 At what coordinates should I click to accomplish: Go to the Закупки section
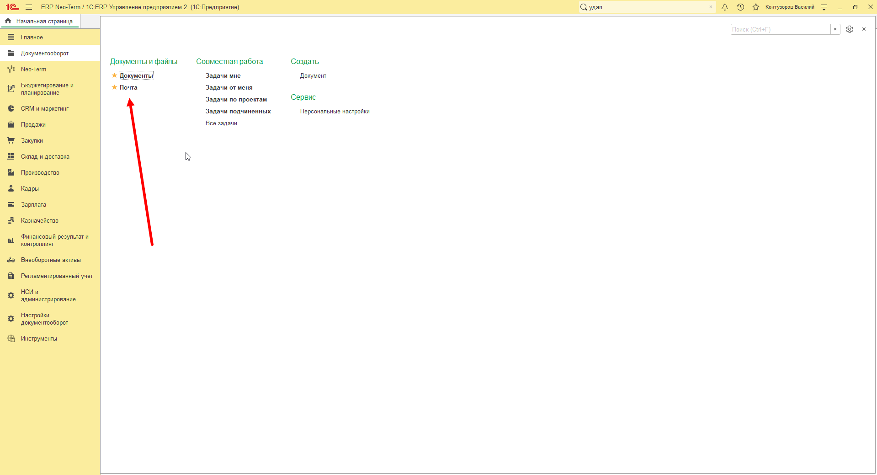(50, 140)
